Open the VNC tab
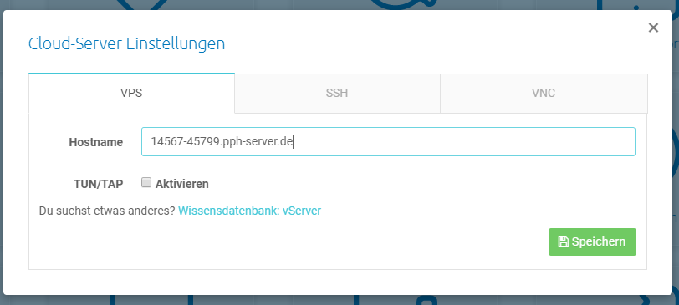 pos(544,93)
